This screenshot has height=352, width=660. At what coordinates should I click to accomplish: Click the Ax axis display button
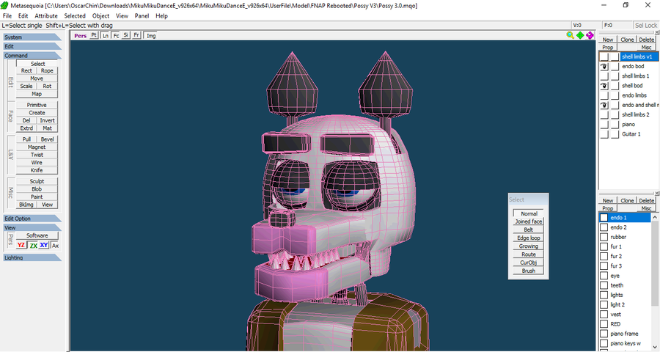click(x=55, y=245)
